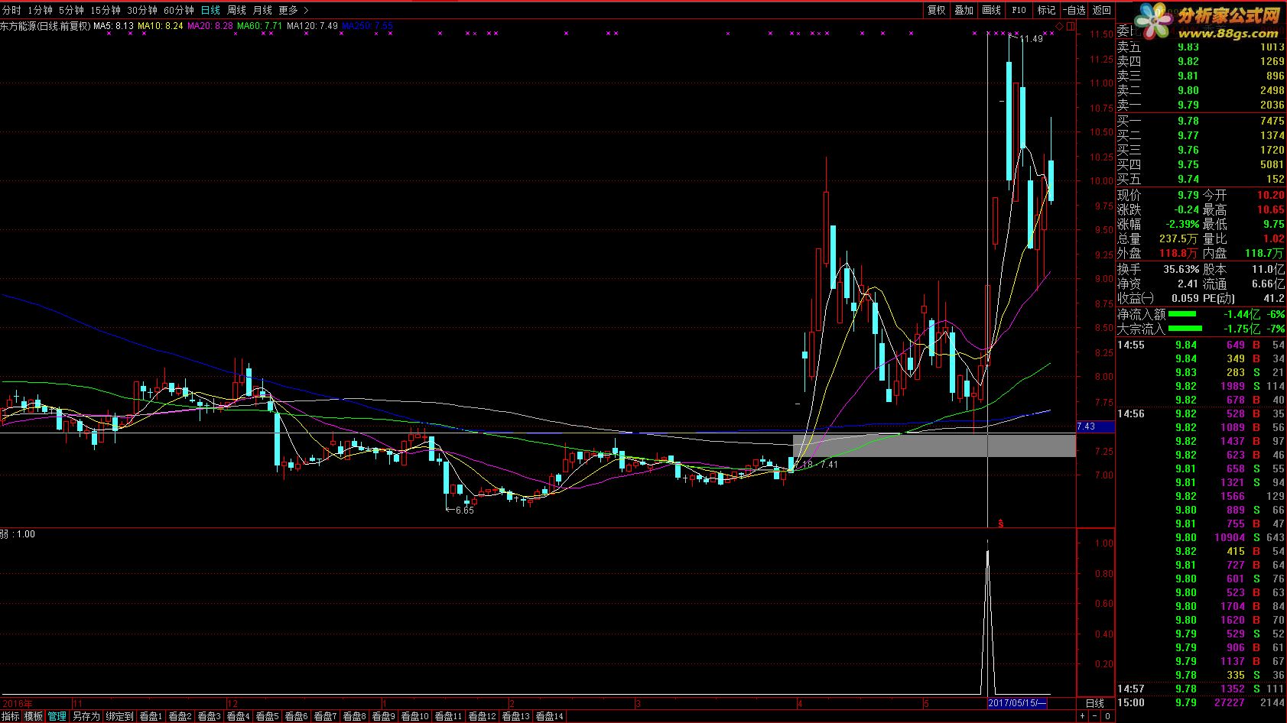Screen dimensions: 1287x723
Task: Remove stock via -自选 button
Action: [1074, 10]
